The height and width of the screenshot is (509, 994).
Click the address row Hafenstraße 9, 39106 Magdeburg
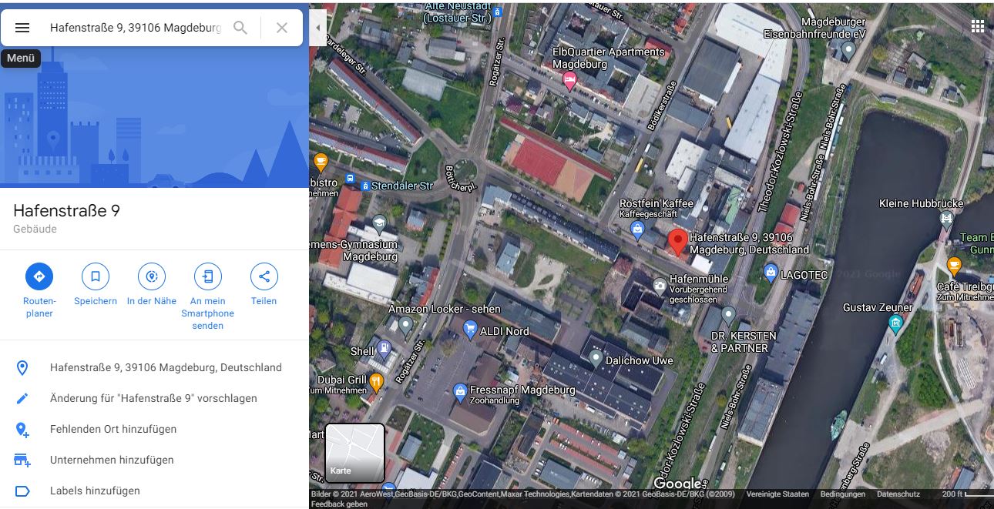154,367
